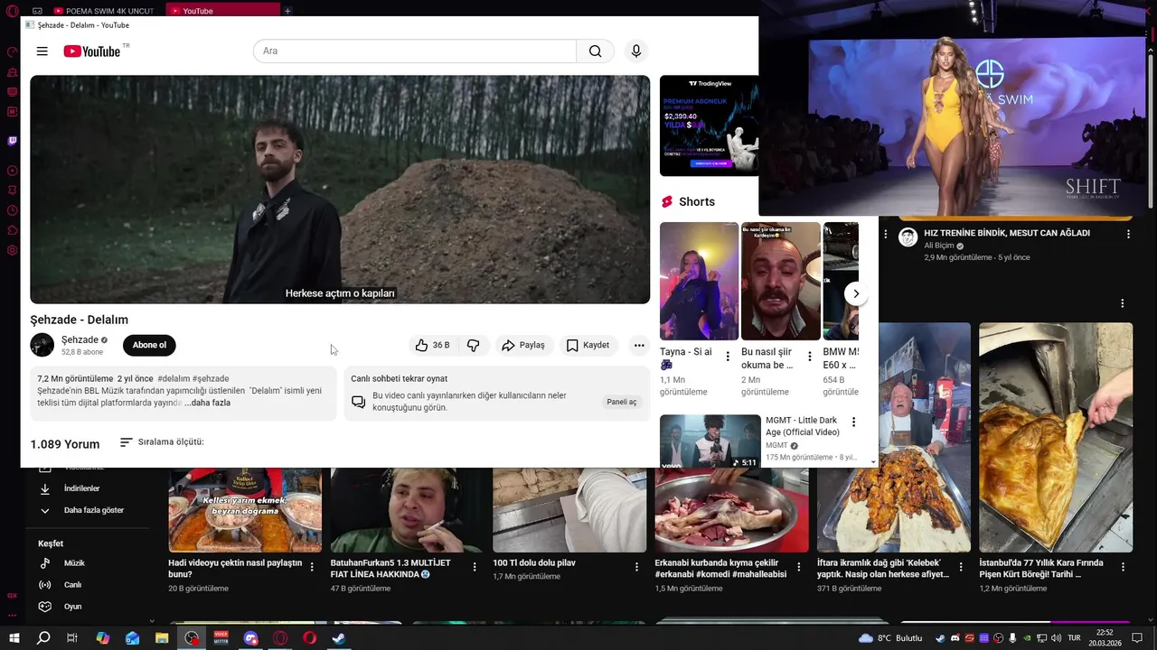This screenshot has width=1157, height=650.
Task: Focus the Ara search field
Action: (415, 51)
